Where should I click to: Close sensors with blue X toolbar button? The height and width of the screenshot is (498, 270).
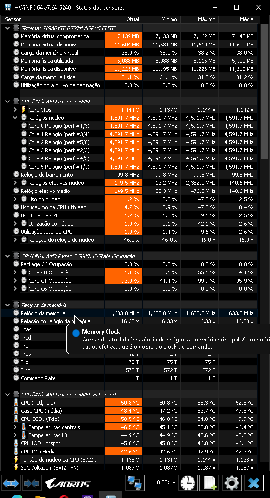(254, 483)
